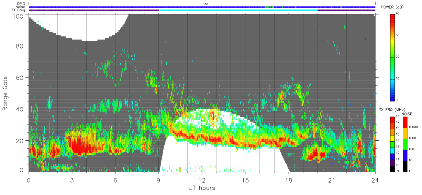Click tick label 3 on UT hours axis

(x=72, y=180)
